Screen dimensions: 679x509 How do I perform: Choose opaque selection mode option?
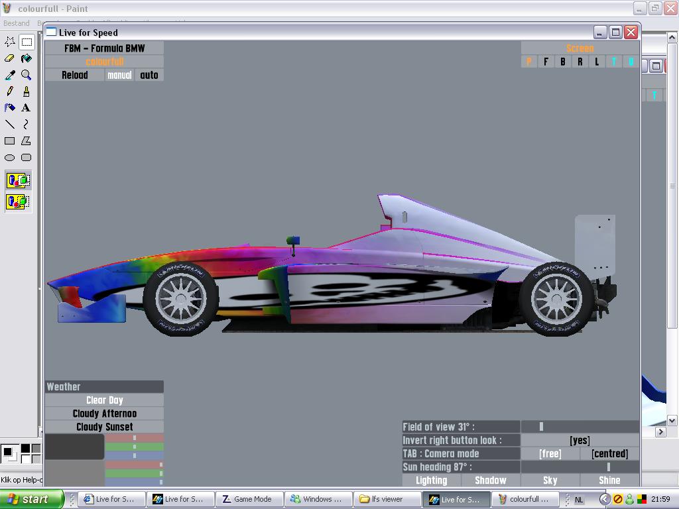[x=18, y=180]
